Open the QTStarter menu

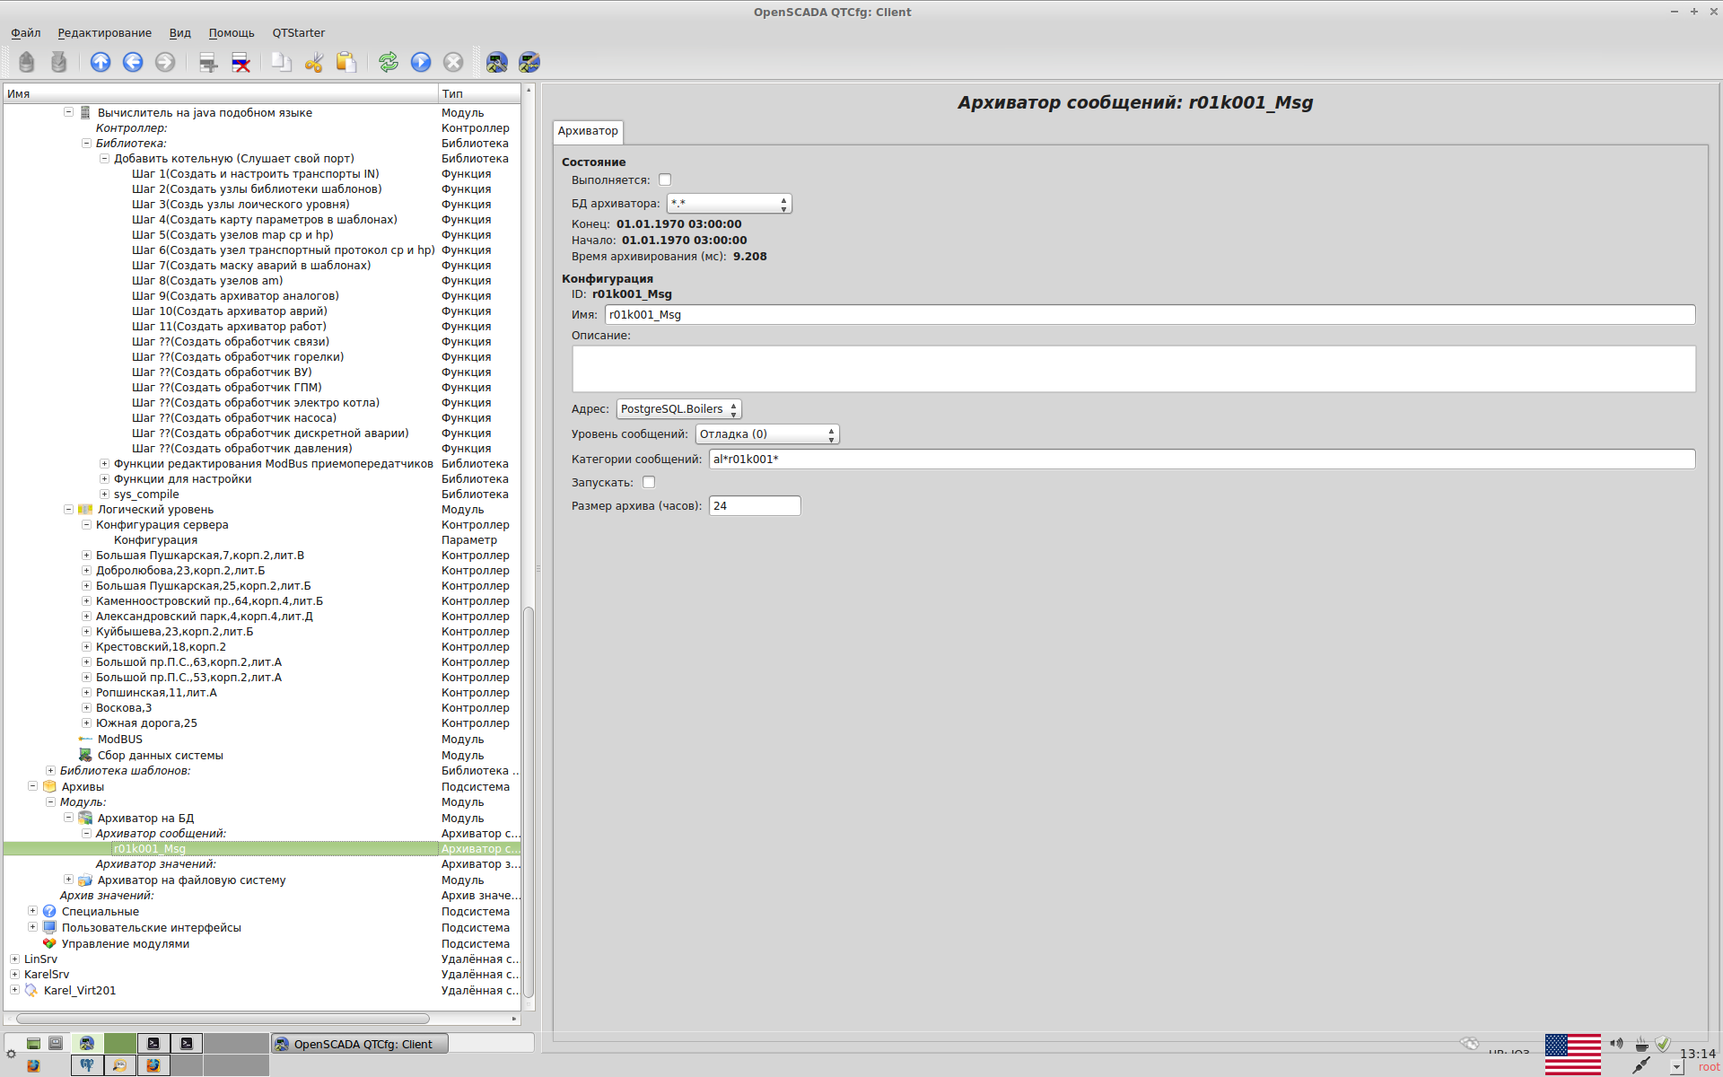[298, 33]
